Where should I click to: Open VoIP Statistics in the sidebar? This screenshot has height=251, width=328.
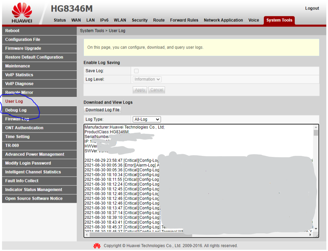coord(39,75)
